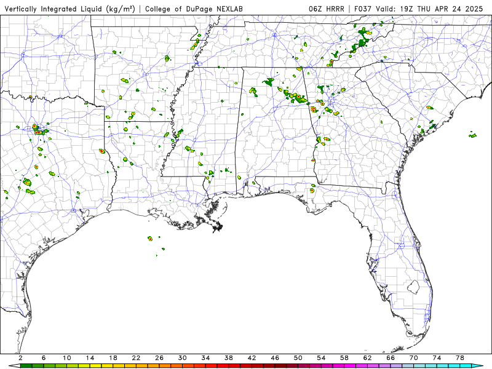The height and width of the screenshot is (369, 492).
Task: Click the color bar label '2'
Action: pos(20,358)
